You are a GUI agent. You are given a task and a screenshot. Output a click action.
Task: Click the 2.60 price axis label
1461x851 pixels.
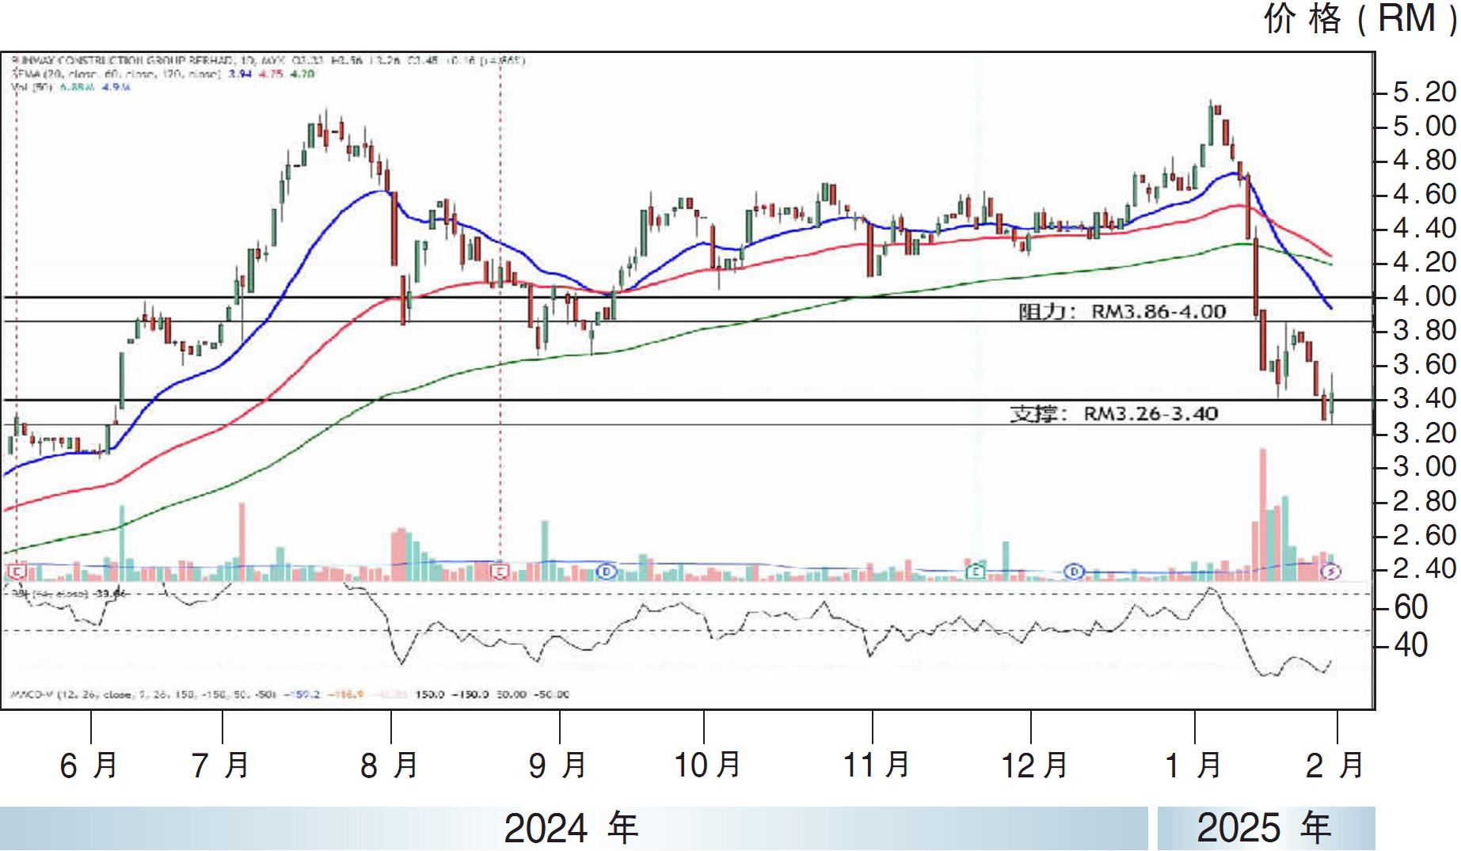1425,534
